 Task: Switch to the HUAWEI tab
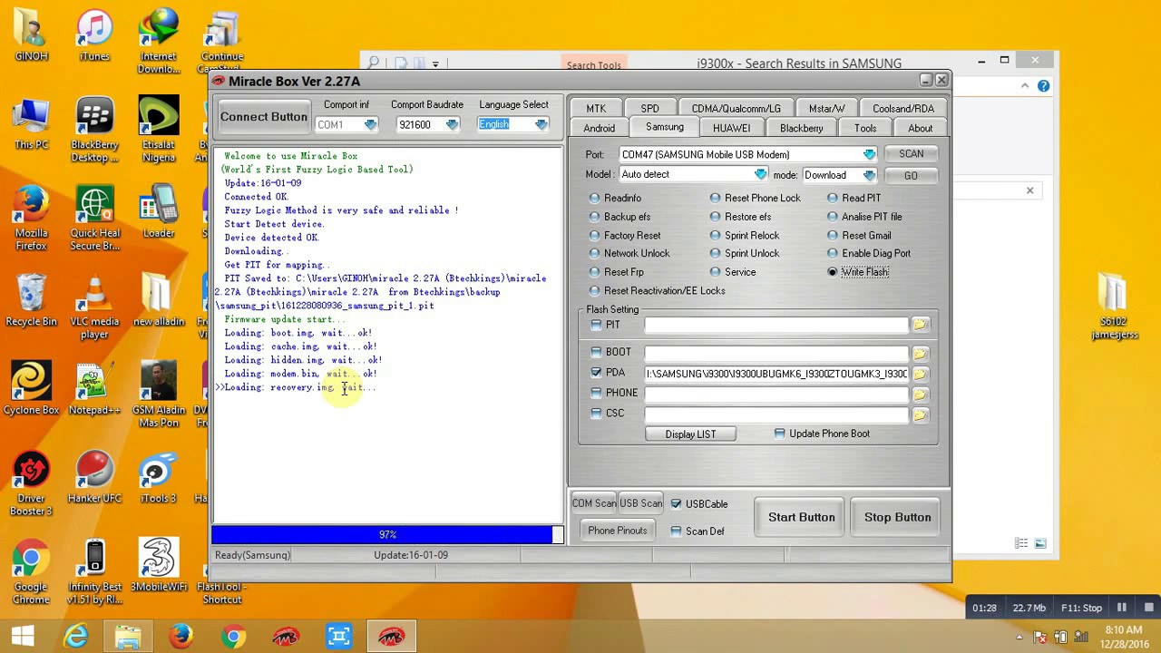[x=731, y=128]
